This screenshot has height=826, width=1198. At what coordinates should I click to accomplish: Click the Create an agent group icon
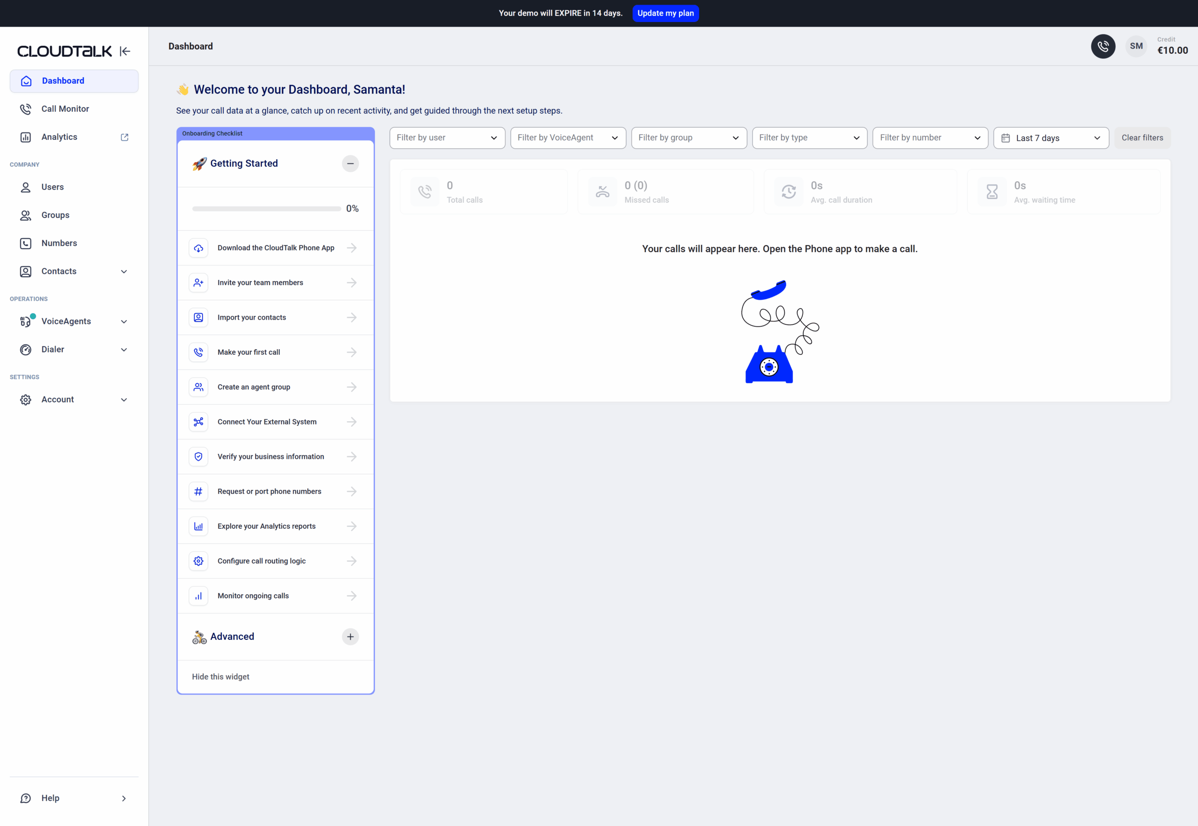pos(198,387)
